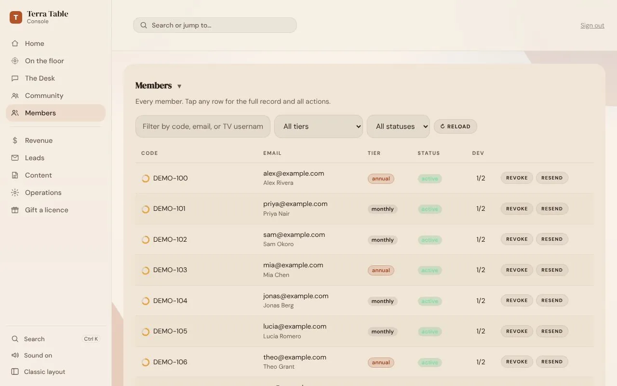Open the Operations menu item
617x386 pixels.
pos(55,193)
